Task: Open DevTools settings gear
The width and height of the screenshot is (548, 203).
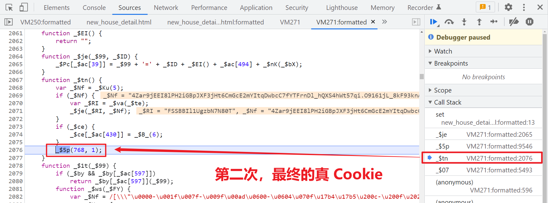Action: pos(508,7)
